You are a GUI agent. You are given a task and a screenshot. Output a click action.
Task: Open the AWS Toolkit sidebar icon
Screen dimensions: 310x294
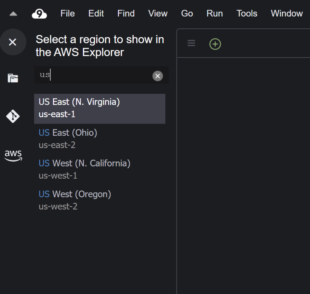13,155
